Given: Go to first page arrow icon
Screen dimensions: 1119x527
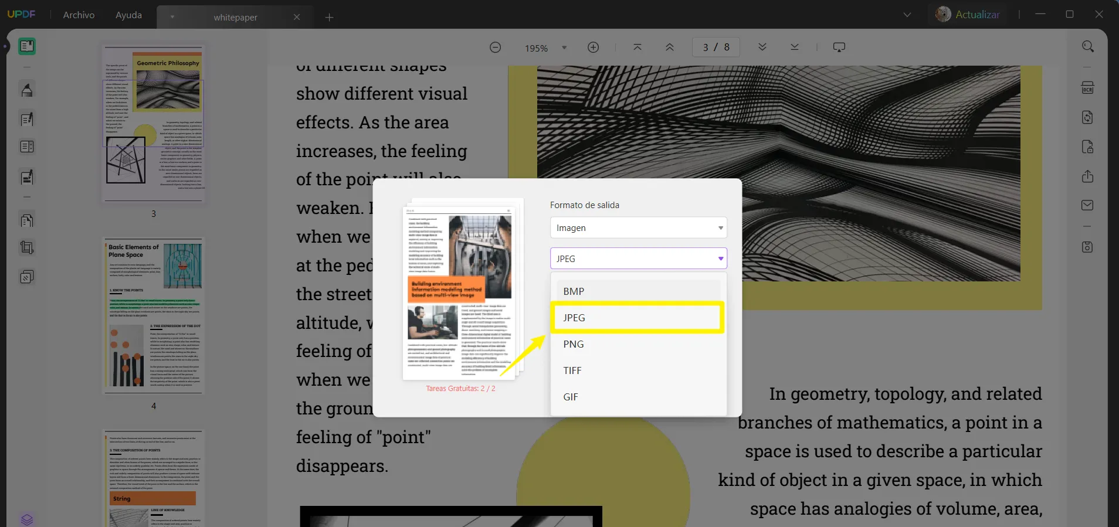Looking at the screenshot, I should click(x=638, y=47).
